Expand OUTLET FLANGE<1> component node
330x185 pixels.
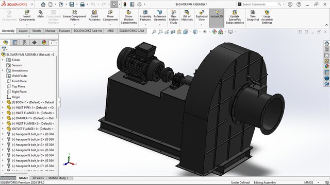pos(3,129)
